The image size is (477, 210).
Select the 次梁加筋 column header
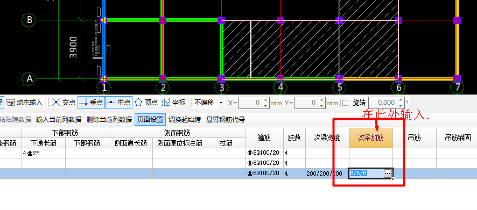click(371, 138)
